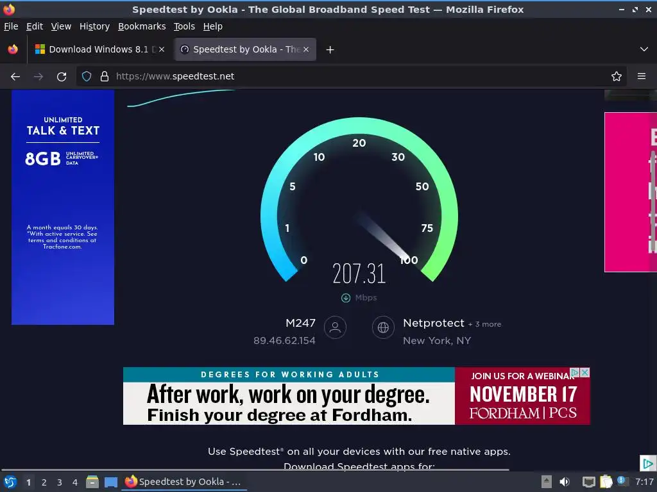Expand the list all tabs chevron

click(644, 49)
